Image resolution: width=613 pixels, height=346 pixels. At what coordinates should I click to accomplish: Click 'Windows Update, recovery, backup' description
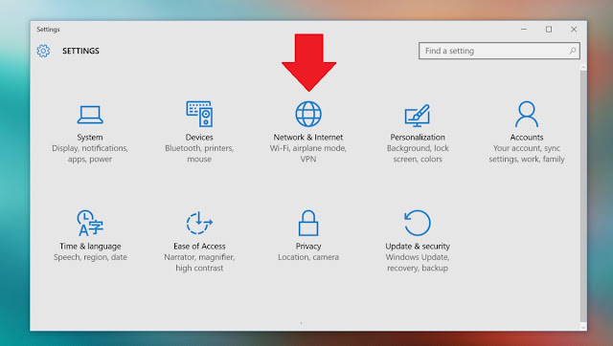[x=418, y=263]
